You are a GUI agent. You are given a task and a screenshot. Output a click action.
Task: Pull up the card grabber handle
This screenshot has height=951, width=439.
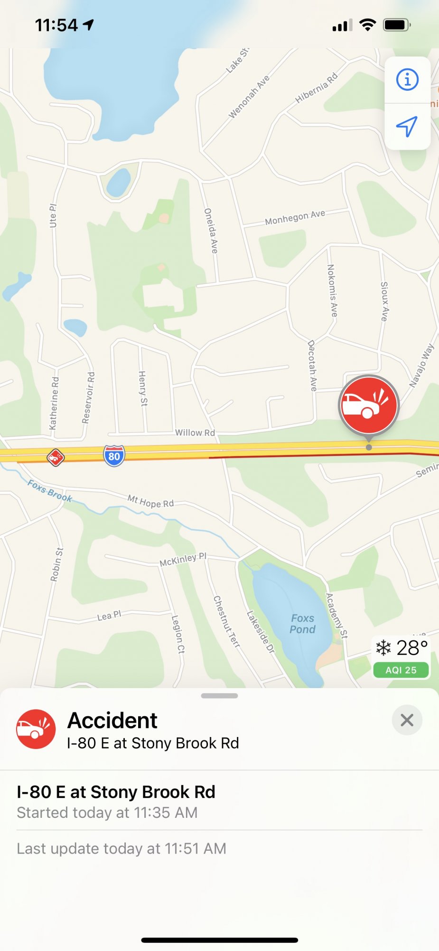coord(219,696)
